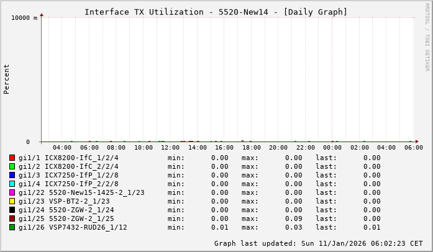Click the 10000 m y-axis value
This screenshot has width=433, height=252.
coord(24,18)
